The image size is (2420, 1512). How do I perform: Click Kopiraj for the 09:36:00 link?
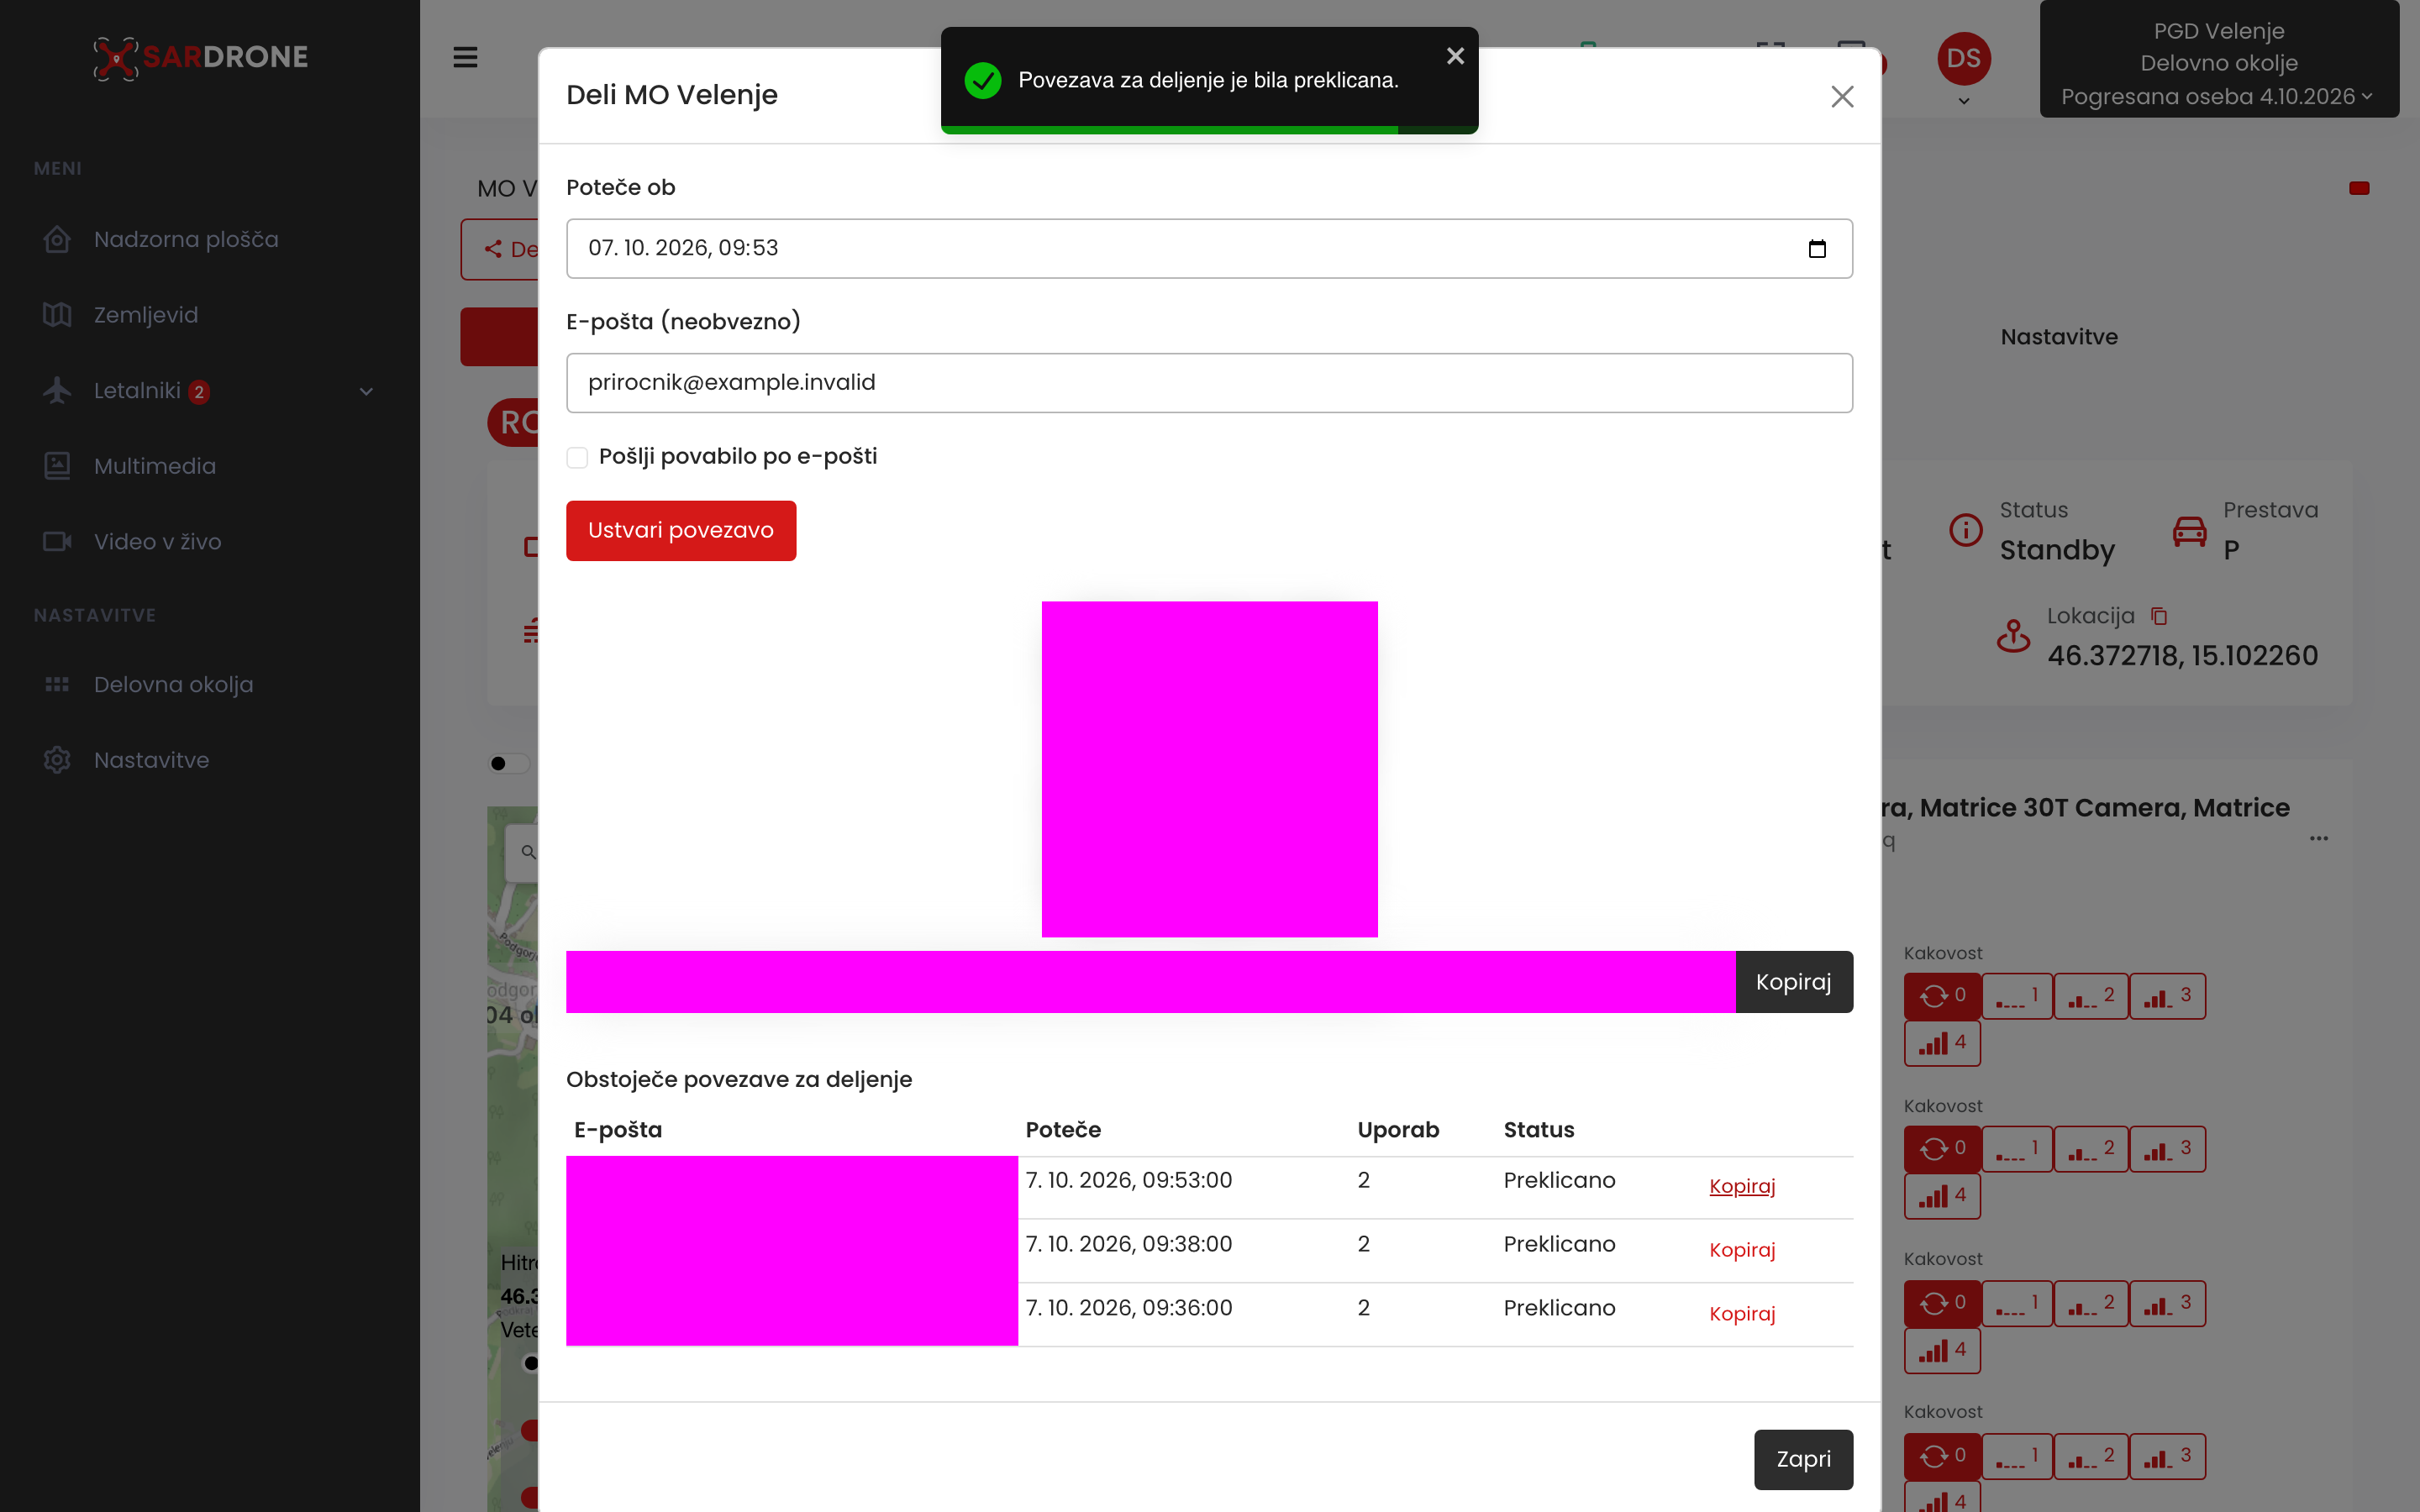coord(1742,1314)
